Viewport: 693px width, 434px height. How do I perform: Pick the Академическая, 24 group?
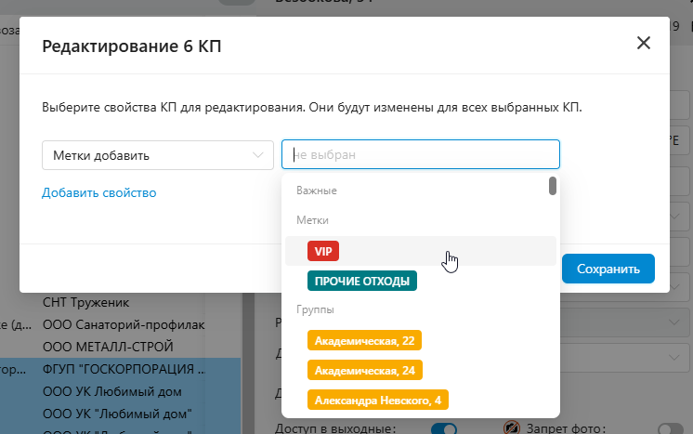(365, 370)
